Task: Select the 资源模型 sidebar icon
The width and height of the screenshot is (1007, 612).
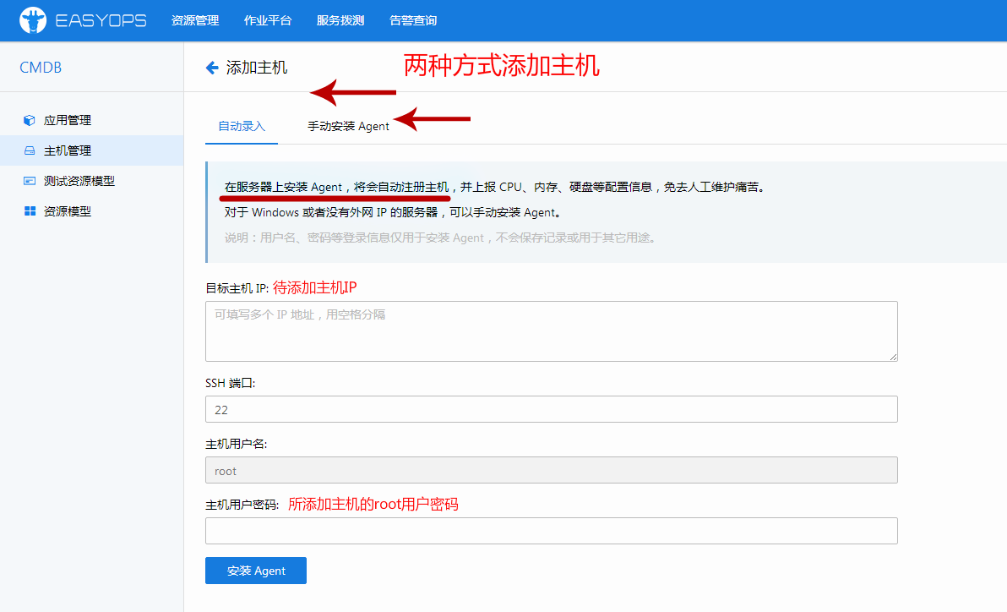Action: tap(30, 211)
